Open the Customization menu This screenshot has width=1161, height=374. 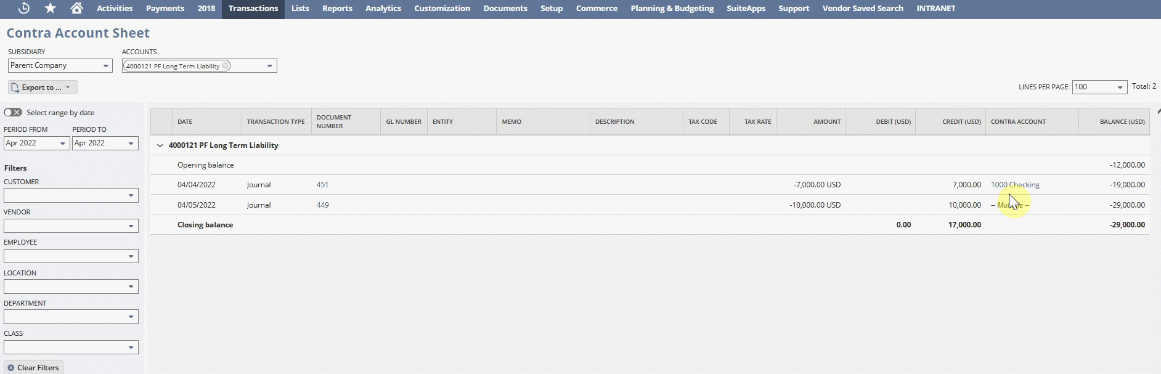coord(442,8)
